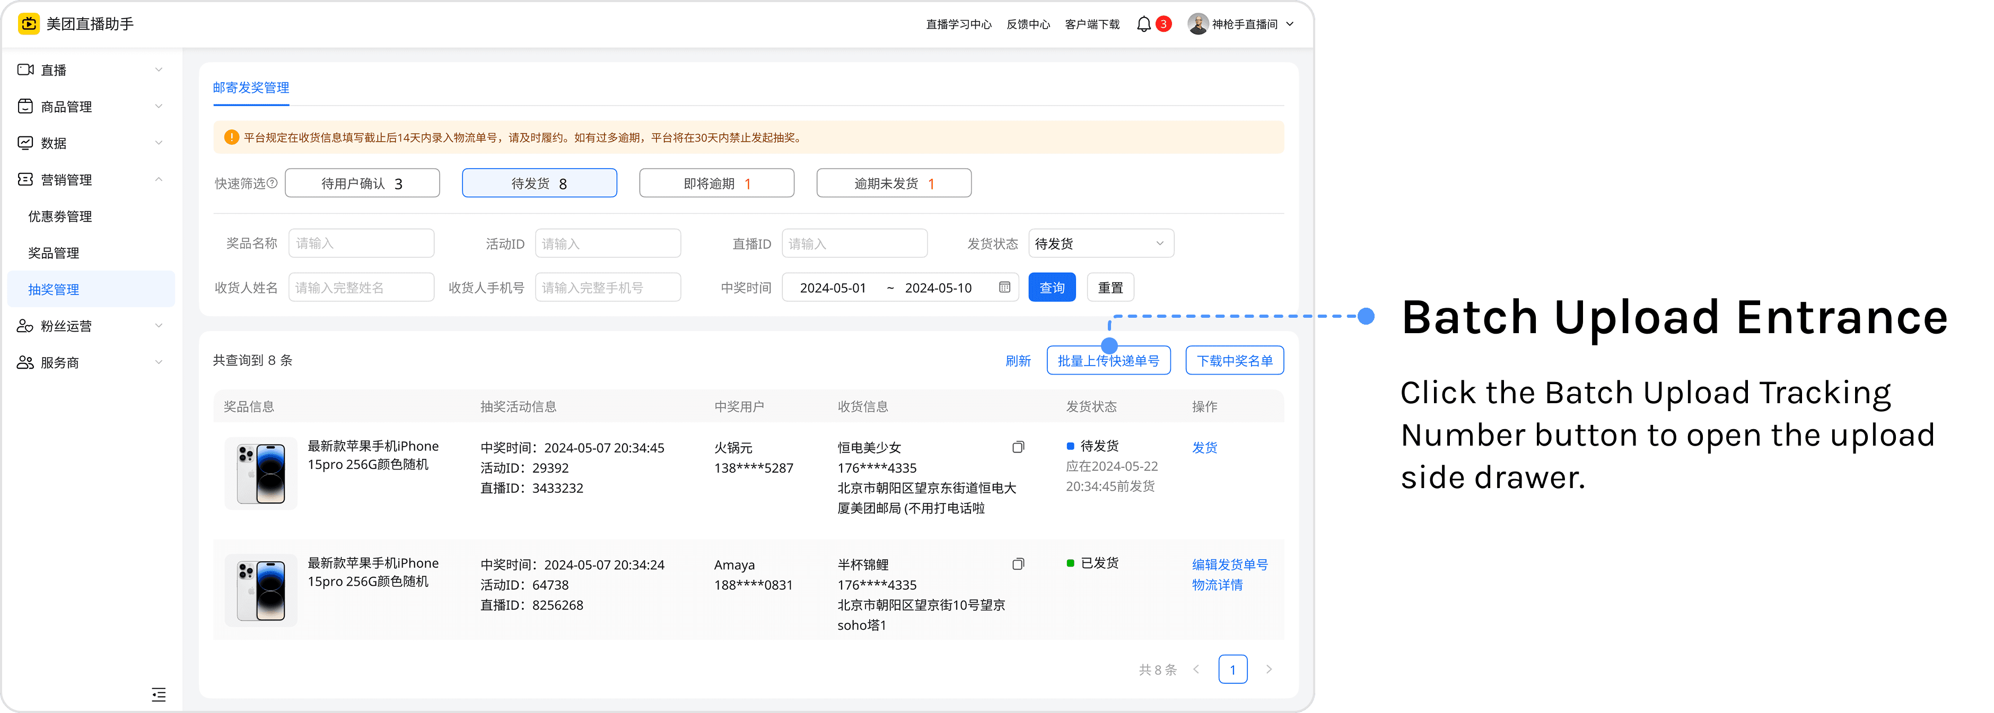Select the 邮寄发奖管理 tab
The height and width of the screenshot is (713, 1994).
[x=251, y=88]
